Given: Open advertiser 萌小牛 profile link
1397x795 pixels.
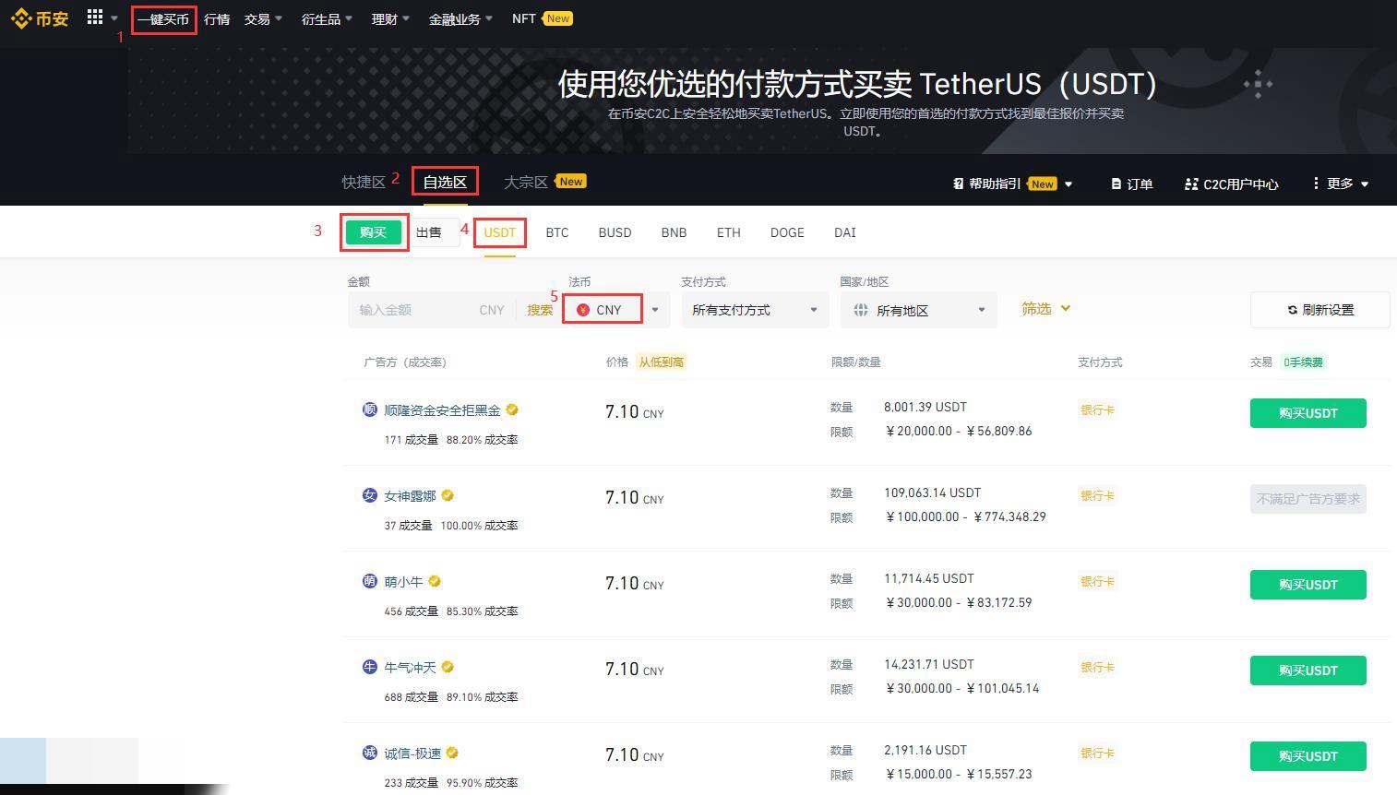Looking at the screenshot, I should (x=403, y=581).
